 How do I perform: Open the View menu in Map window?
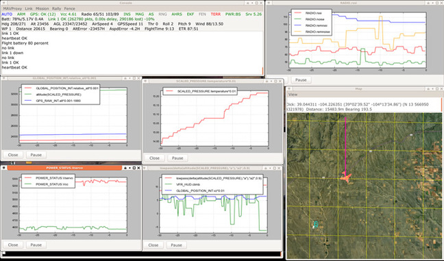click(x=293, y=95)
